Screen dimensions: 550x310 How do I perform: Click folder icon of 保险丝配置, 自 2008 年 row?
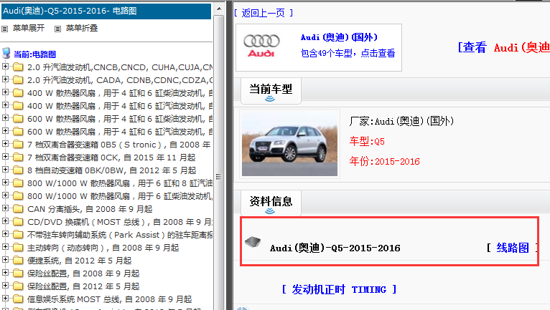coord(18,273)
